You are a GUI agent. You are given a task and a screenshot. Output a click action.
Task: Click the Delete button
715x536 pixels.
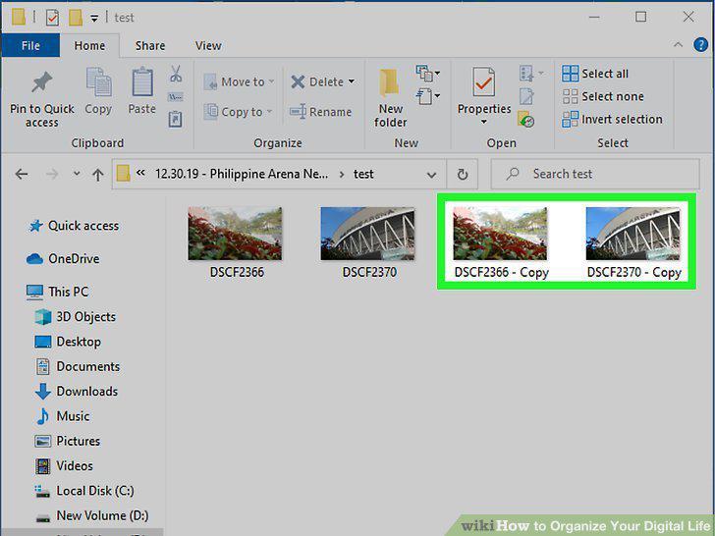(x=317, y=82)
